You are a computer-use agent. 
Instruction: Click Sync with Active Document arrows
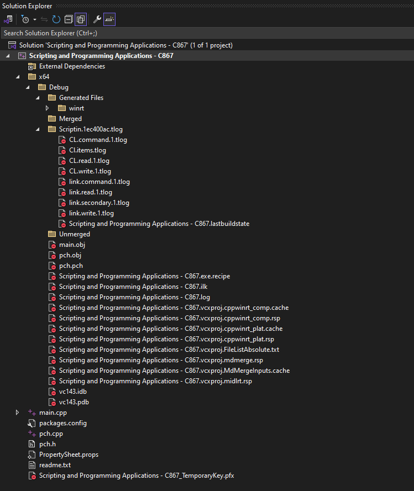44,19
